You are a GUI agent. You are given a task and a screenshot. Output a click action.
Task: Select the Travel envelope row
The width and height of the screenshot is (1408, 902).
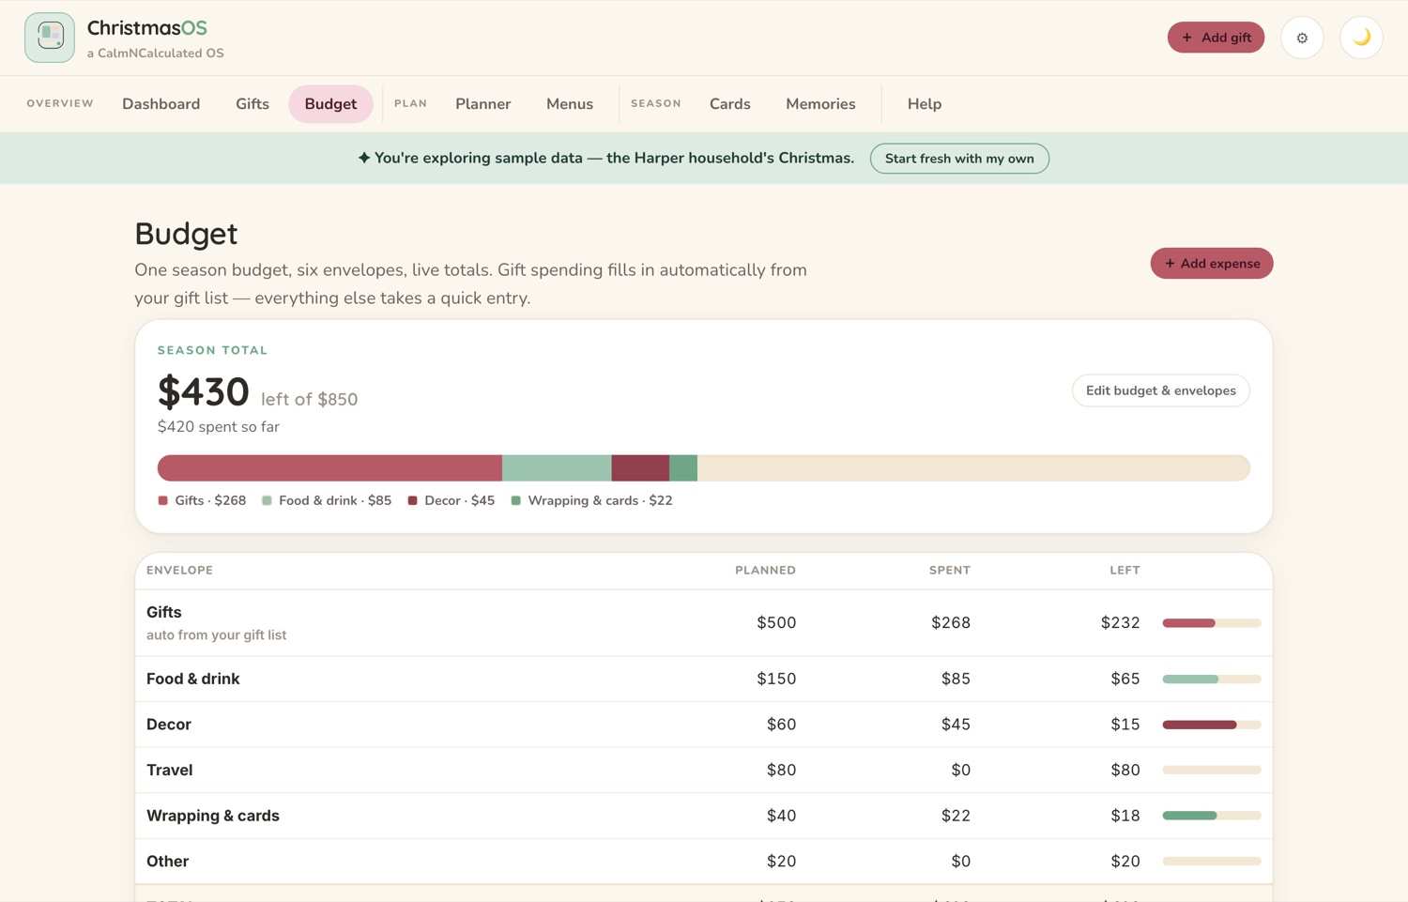704,770
